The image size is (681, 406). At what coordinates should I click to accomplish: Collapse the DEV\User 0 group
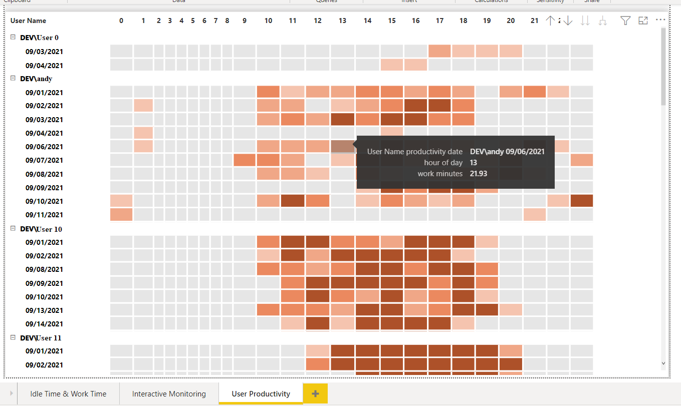click(x=13, y=38)
